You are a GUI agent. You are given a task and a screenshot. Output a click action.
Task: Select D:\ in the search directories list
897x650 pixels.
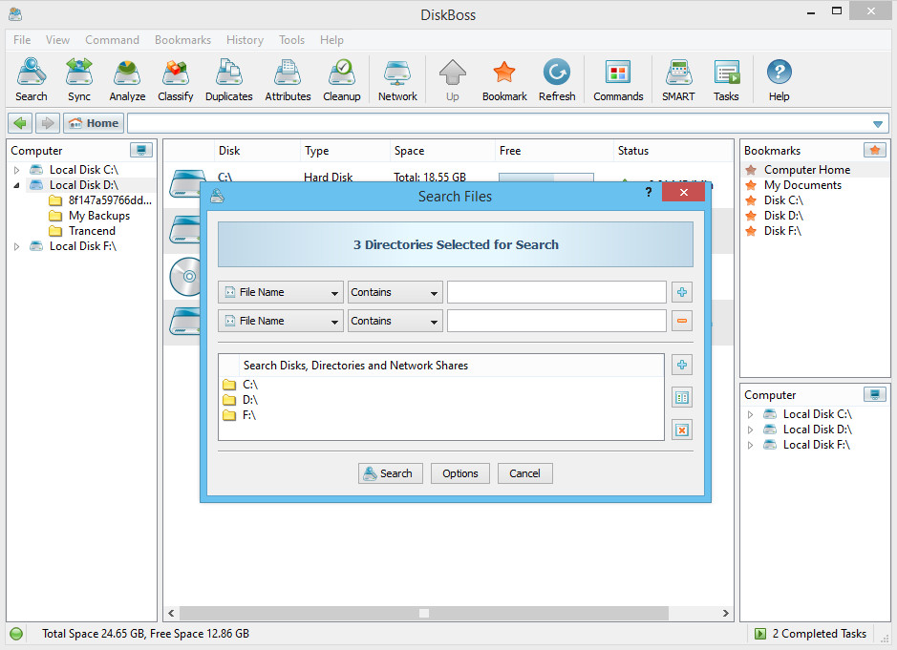pos(250,400)
